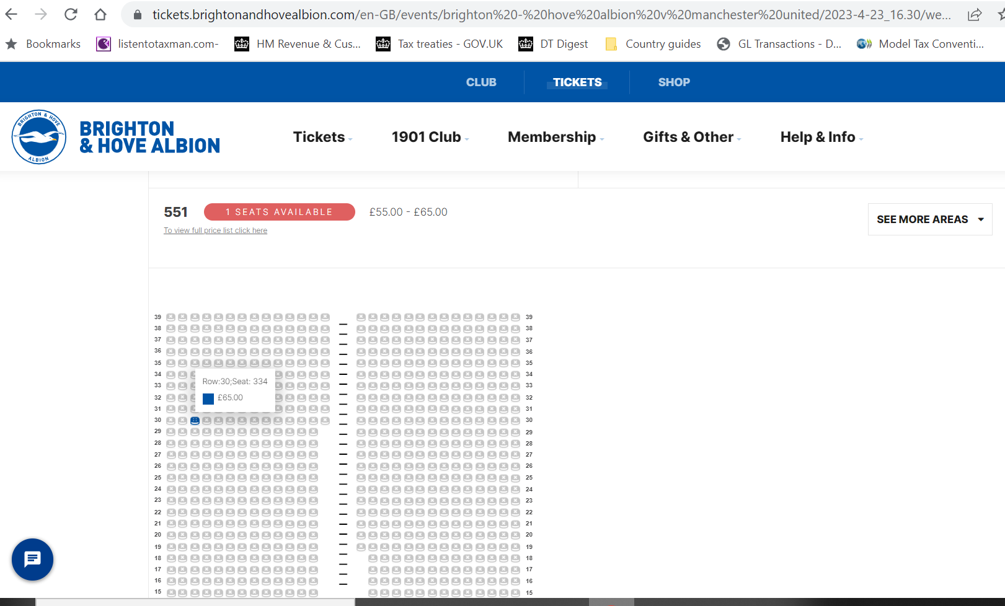Click Brighton & Hove Albion wordmark
Viewport: 1005px width, 606px height.
[149, 137]
